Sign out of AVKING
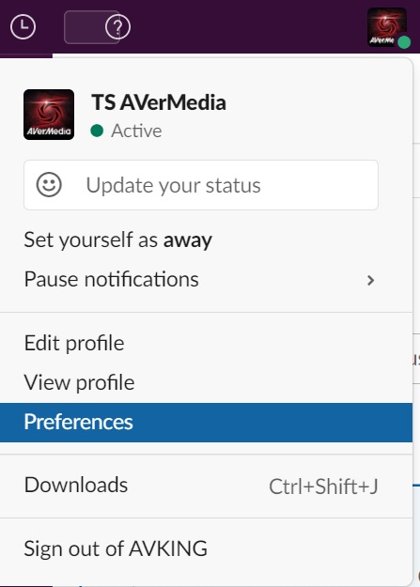This screenshot has width=420, height=587. (x=206, y=549)
